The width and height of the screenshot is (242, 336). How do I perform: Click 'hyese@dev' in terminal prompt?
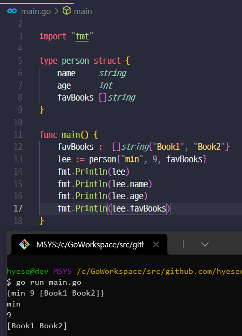coord(27,272)
